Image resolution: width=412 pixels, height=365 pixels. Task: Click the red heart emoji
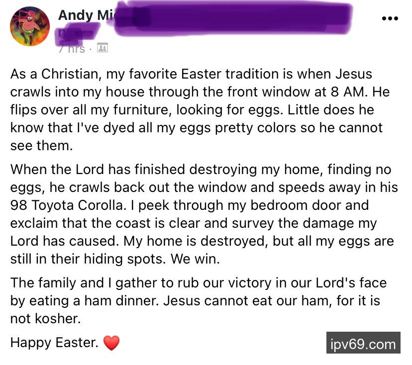coord(111,343)
